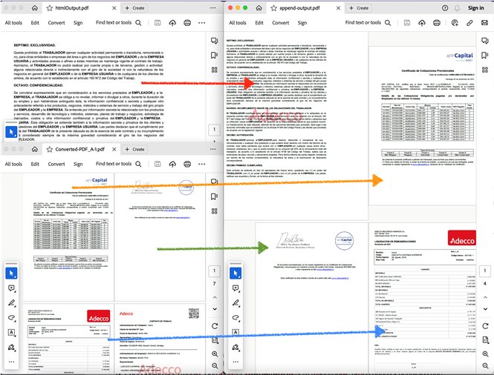The width and height of the screenshot is (494, 375).
Task: Open bookmarks panel in append-output.pdf window
Action: [x=483, y=55]
